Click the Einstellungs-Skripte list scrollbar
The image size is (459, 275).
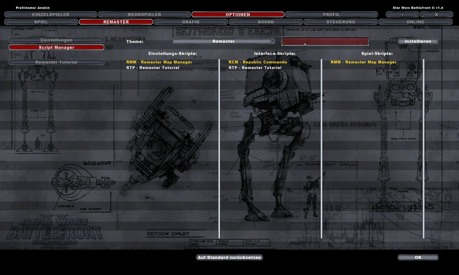(219, 149)
